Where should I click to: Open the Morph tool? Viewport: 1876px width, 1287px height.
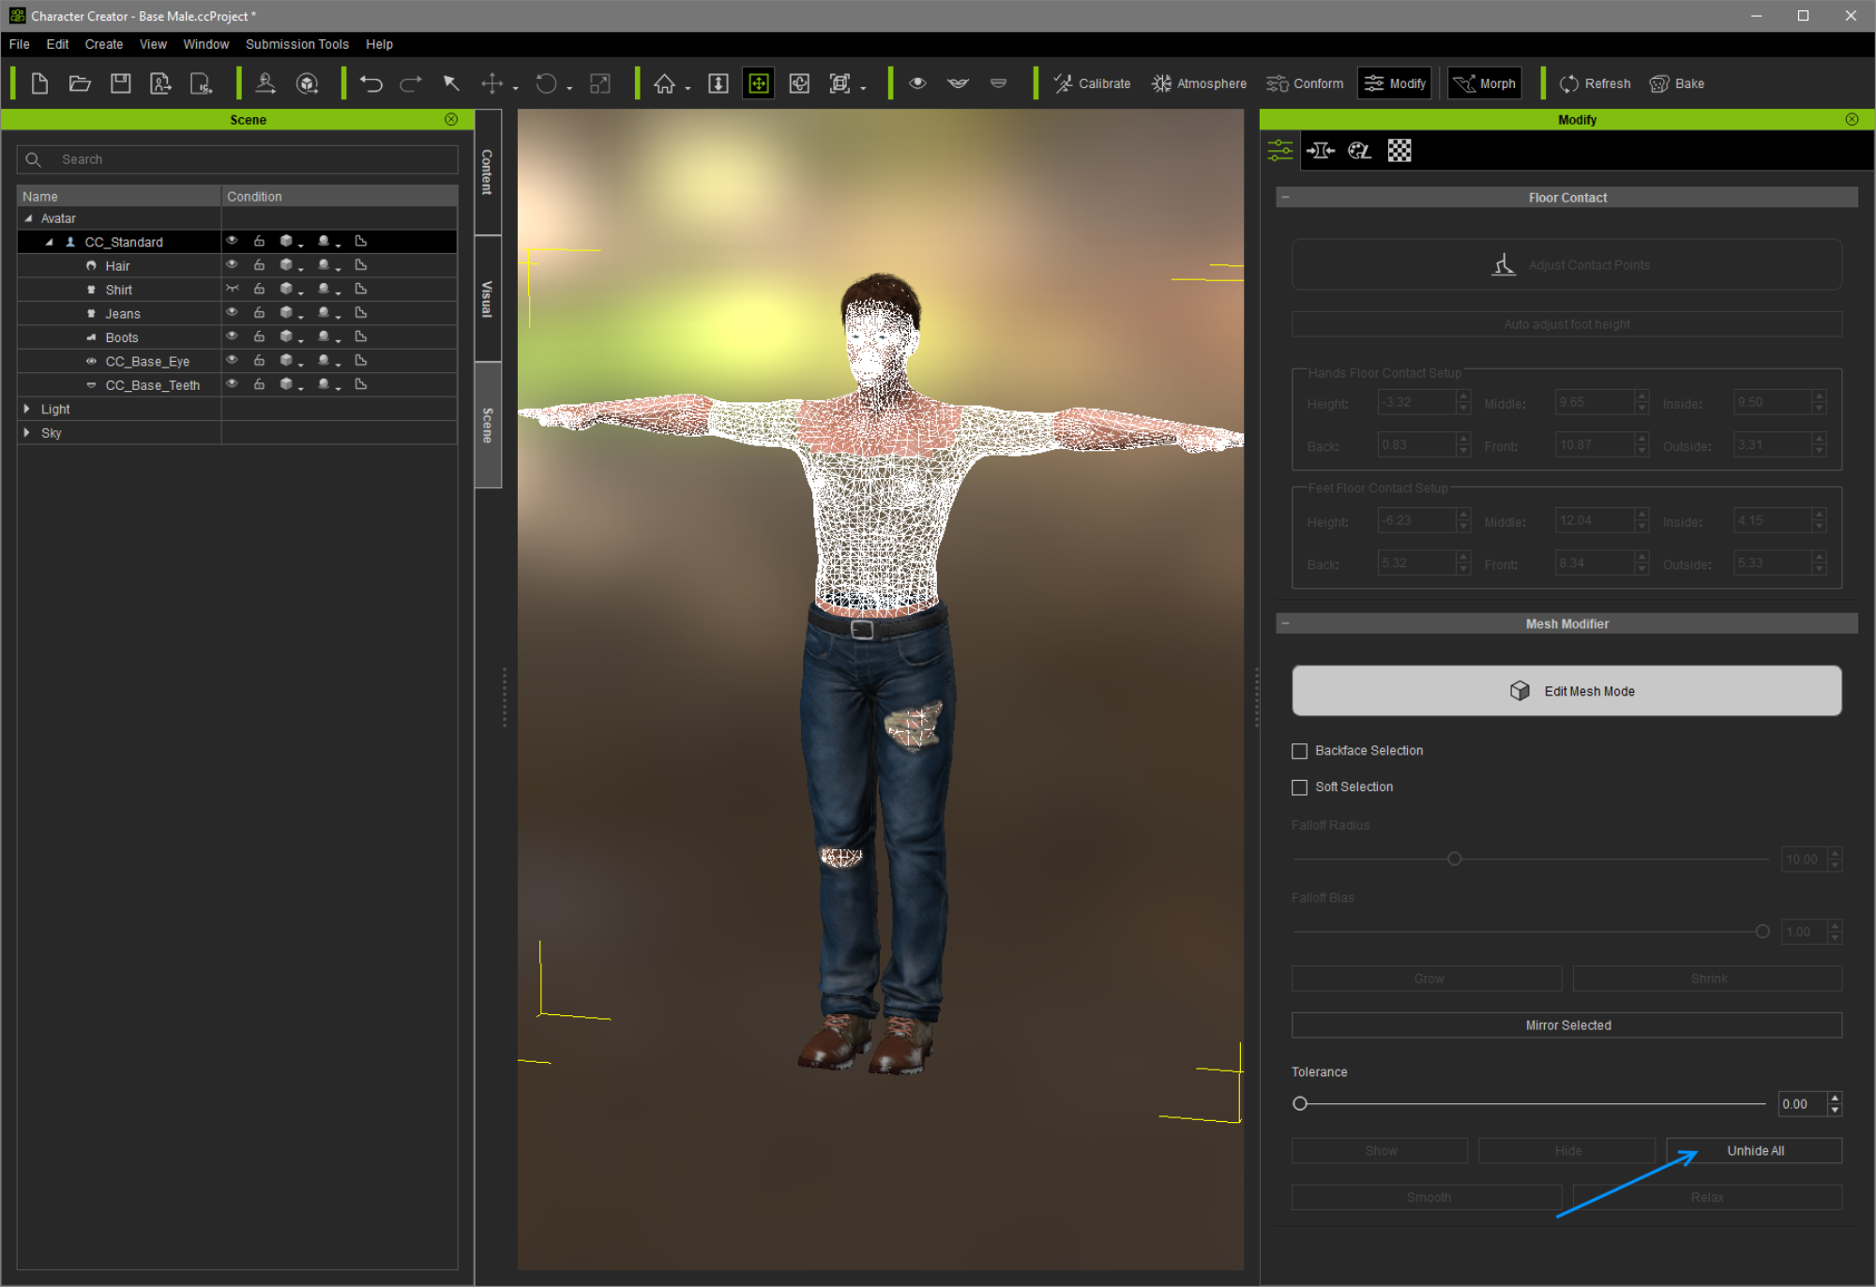(1484, 83)
